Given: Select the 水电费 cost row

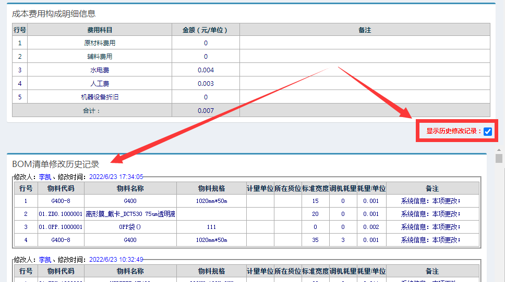Looking at the screenshot, I should tap(99, 70).
